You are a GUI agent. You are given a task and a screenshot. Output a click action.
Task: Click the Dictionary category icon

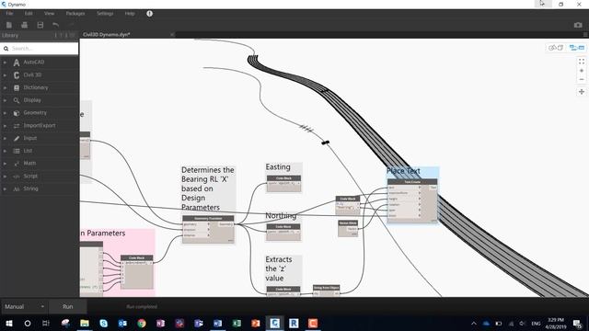(x=17, y=88)
